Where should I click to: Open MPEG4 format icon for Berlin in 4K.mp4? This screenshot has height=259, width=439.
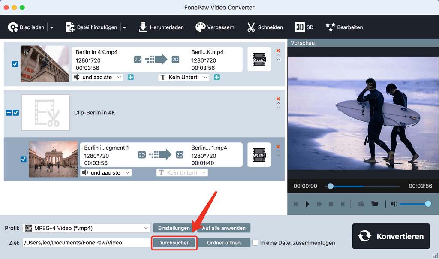(x=259, y=59)
